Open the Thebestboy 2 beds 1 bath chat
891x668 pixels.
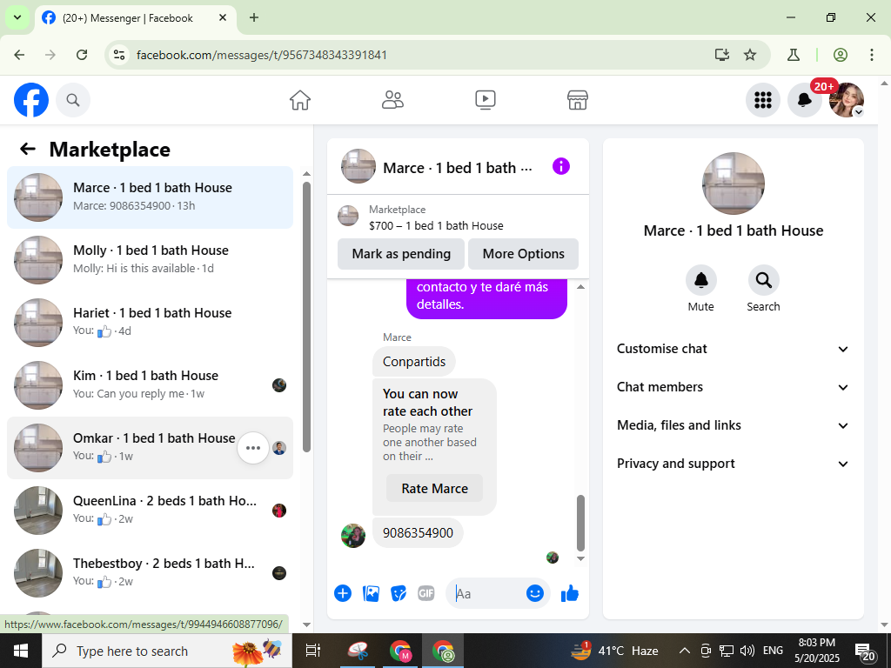click(x=150, y=572)
